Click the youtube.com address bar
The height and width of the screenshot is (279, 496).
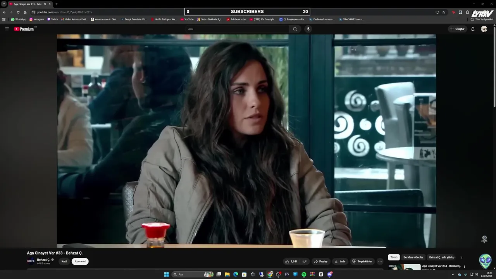tap(232, 12)
